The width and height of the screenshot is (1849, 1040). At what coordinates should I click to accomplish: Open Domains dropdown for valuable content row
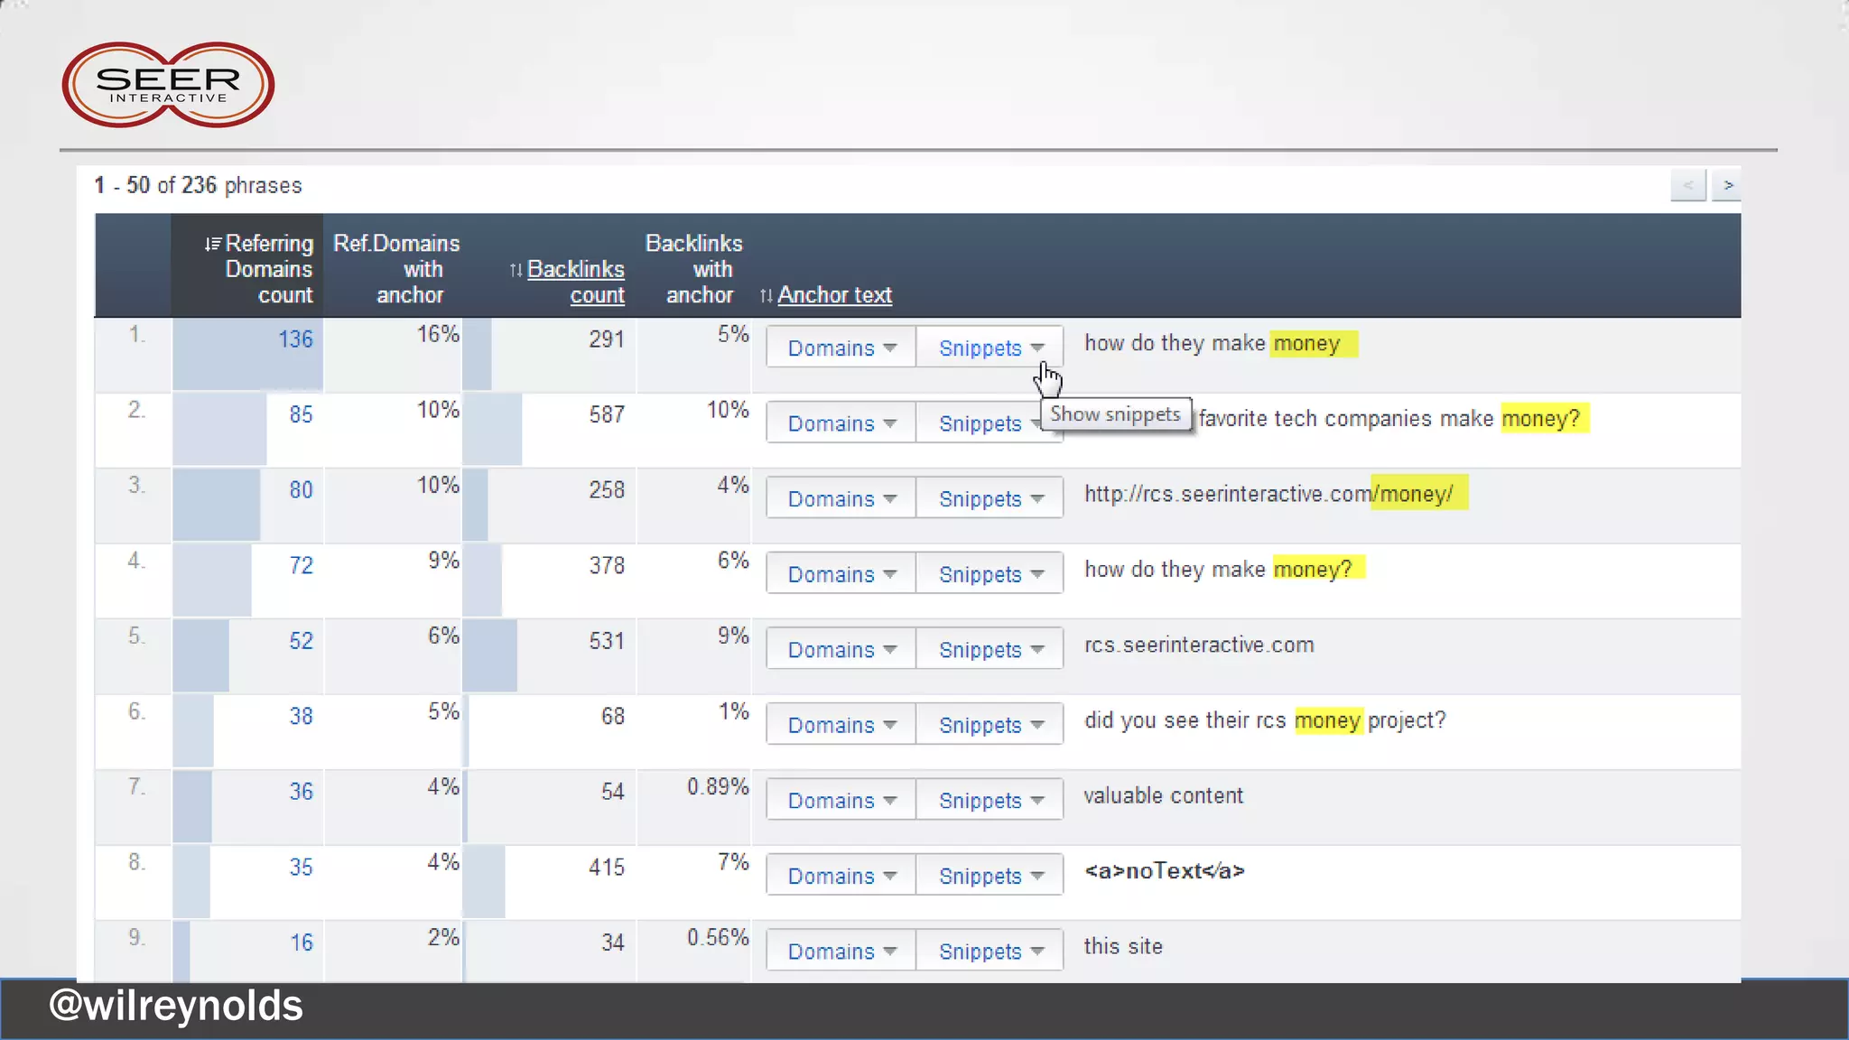(841, 800)
